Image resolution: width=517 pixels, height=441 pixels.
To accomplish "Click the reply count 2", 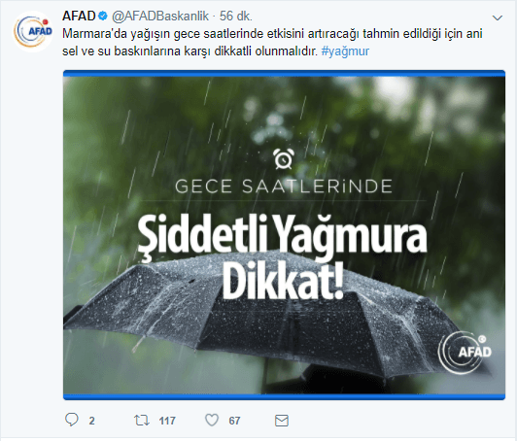I will coord(91,421).
